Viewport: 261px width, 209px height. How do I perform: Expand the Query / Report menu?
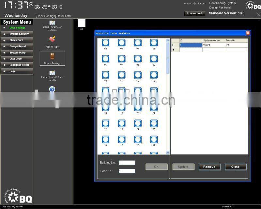coord(18,46)
